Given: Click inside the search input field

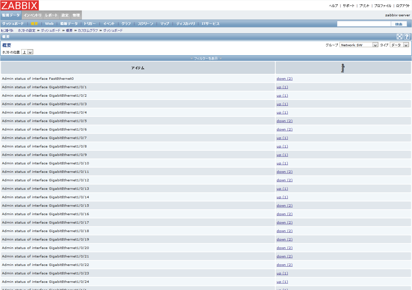Looking at the screenshot, I should click(363, 23).
